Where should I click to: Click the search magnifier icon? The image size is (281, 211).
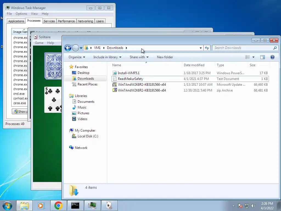275,48
